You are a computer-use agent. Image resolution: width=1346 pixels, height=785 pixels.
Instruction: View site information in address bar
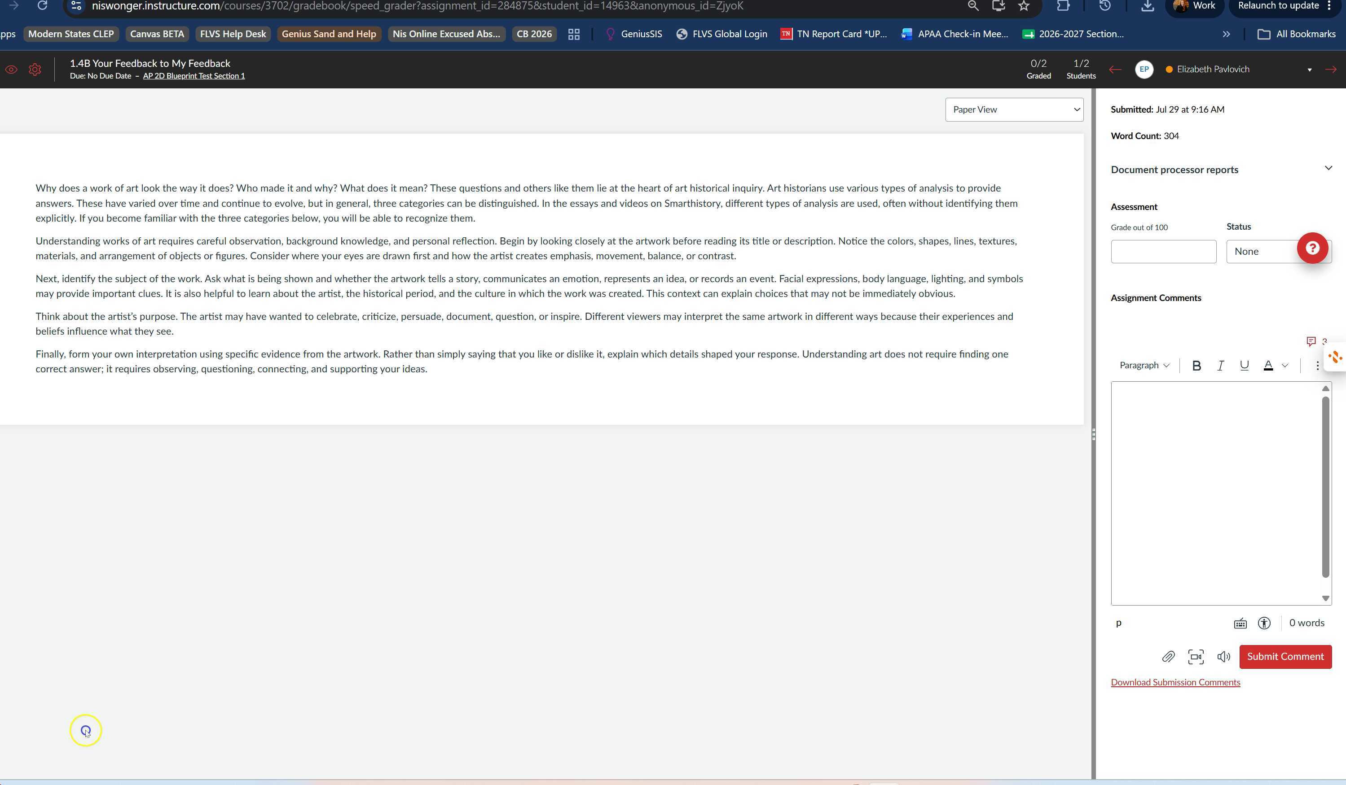point(76,6)
